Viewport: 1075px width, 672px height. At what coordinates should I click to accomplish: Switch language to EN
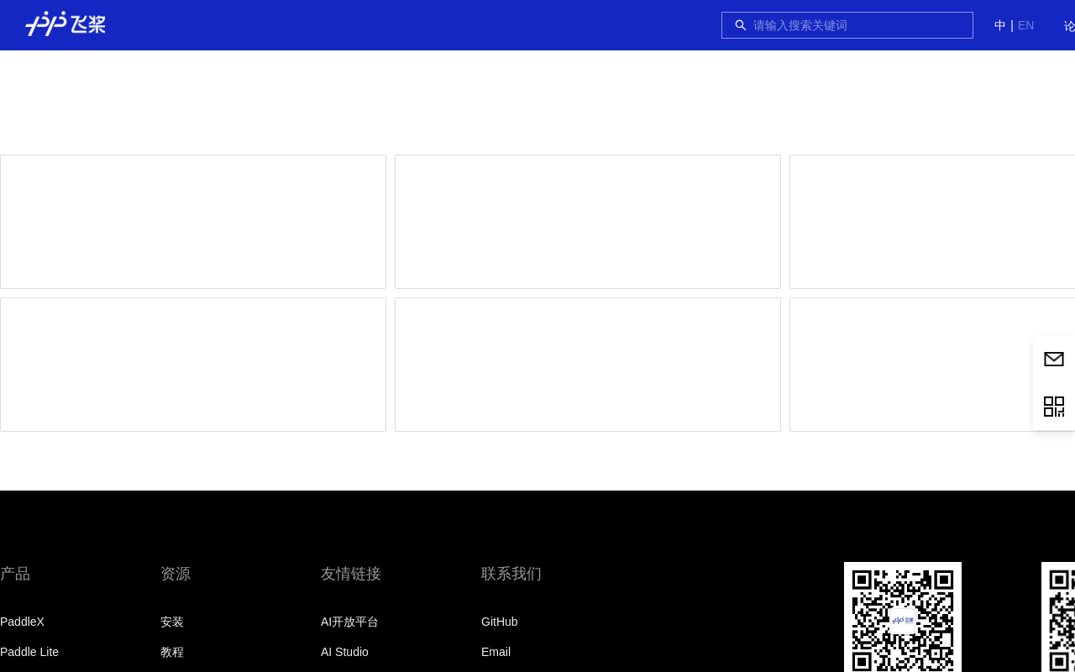point(1025,25)
